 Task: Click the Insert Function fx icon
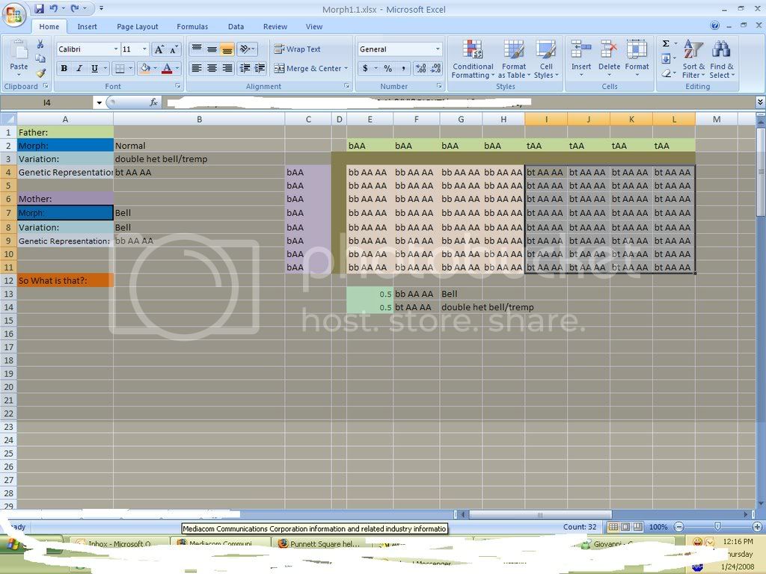[x=154, y=102]
